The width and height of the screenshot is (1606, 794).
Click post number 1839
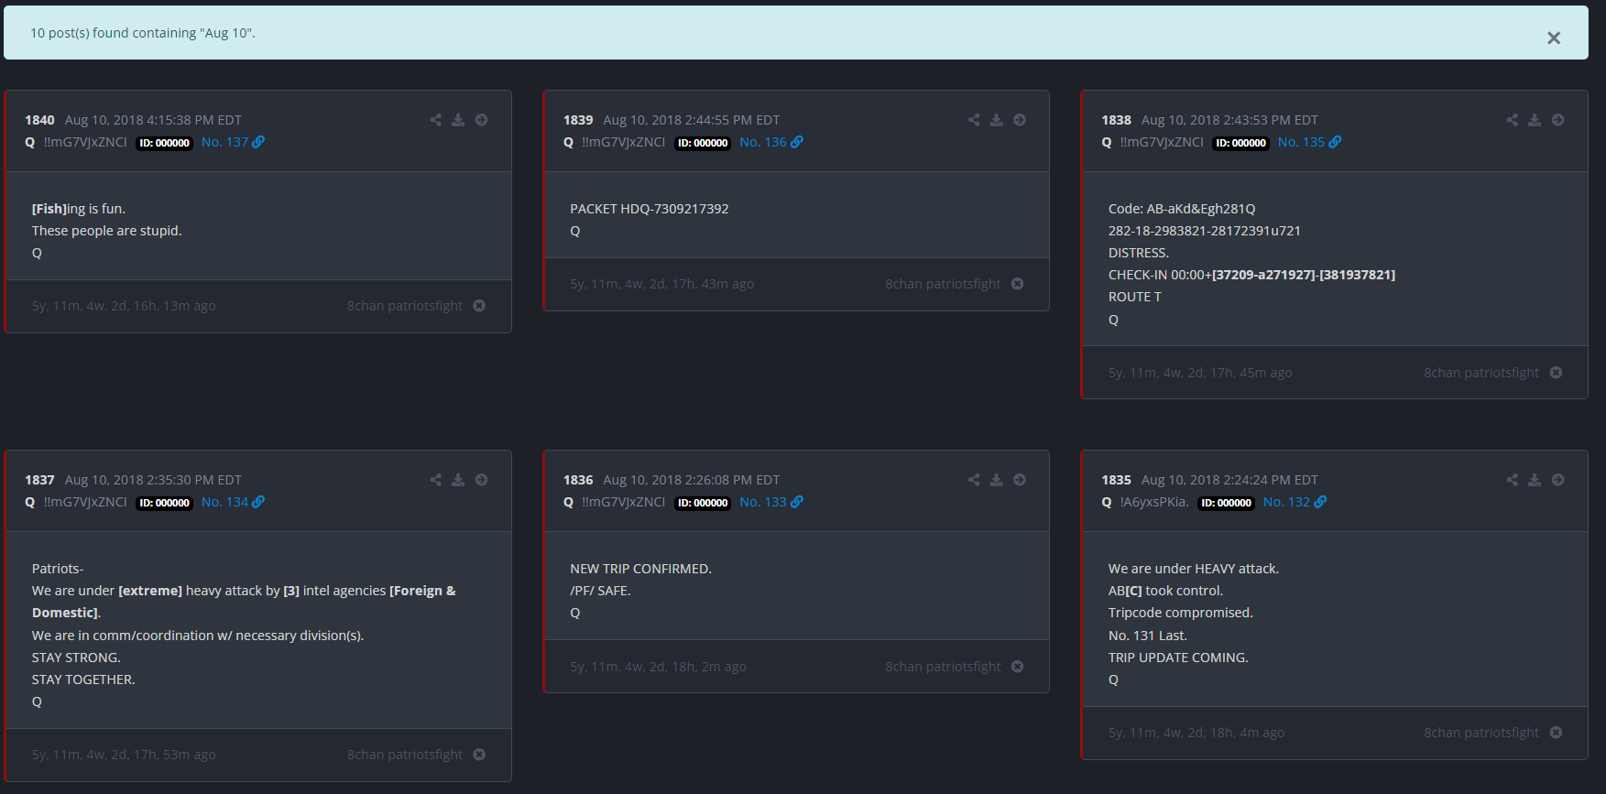[x=578, y=120]
